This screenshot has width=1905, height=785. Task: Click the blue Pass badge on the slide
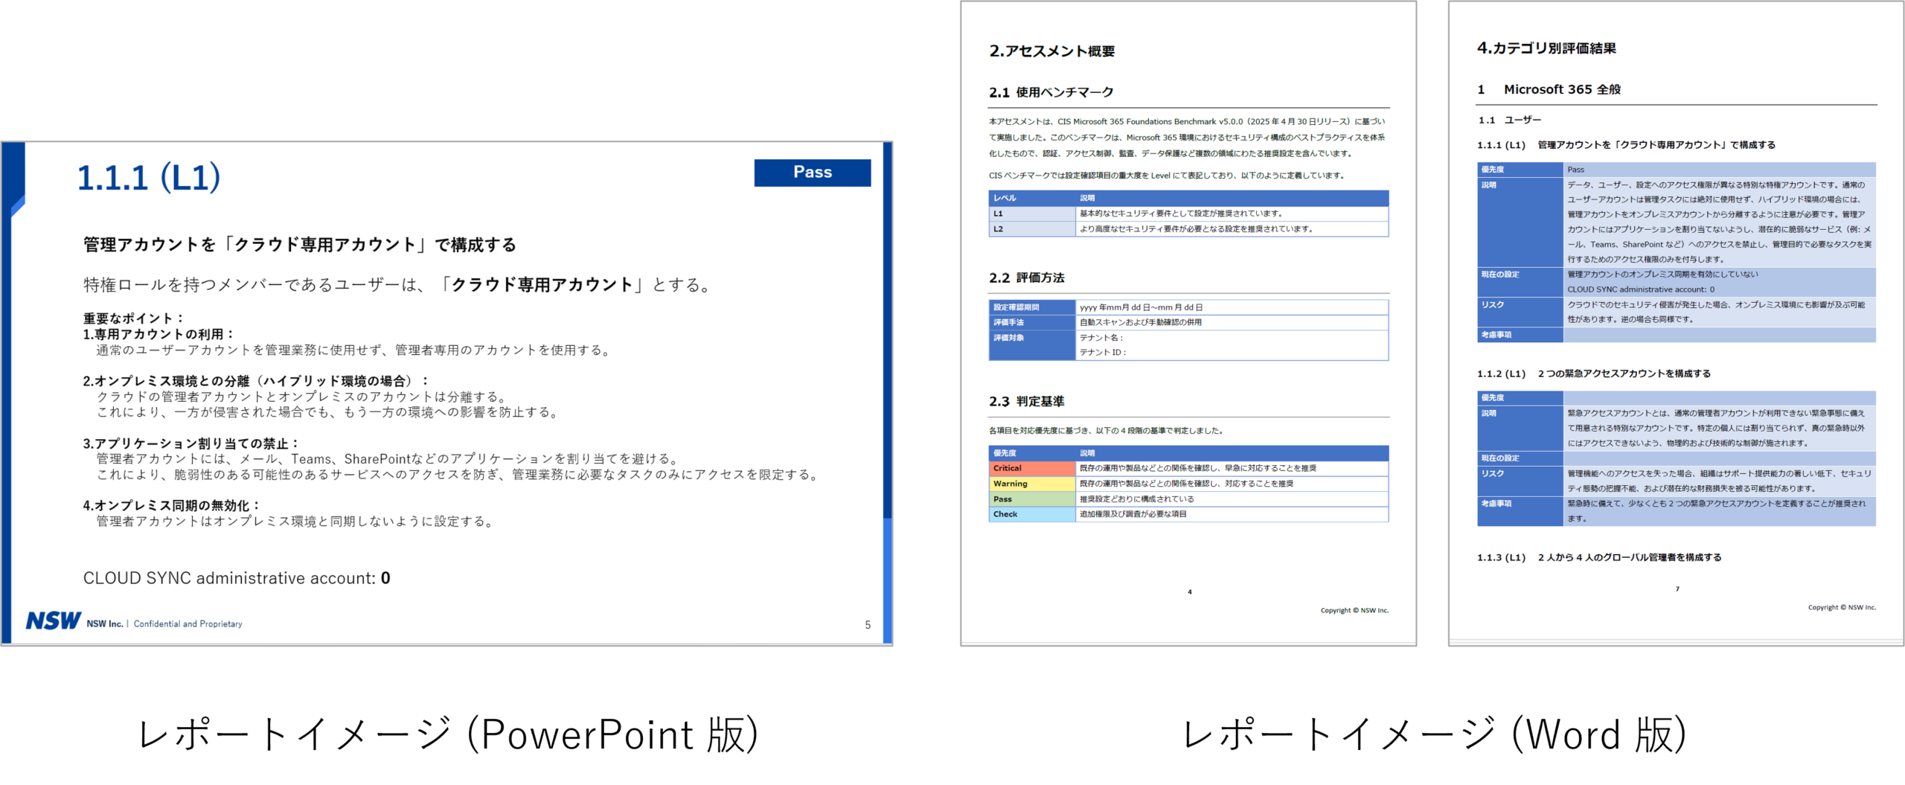[x=812, y=173]
